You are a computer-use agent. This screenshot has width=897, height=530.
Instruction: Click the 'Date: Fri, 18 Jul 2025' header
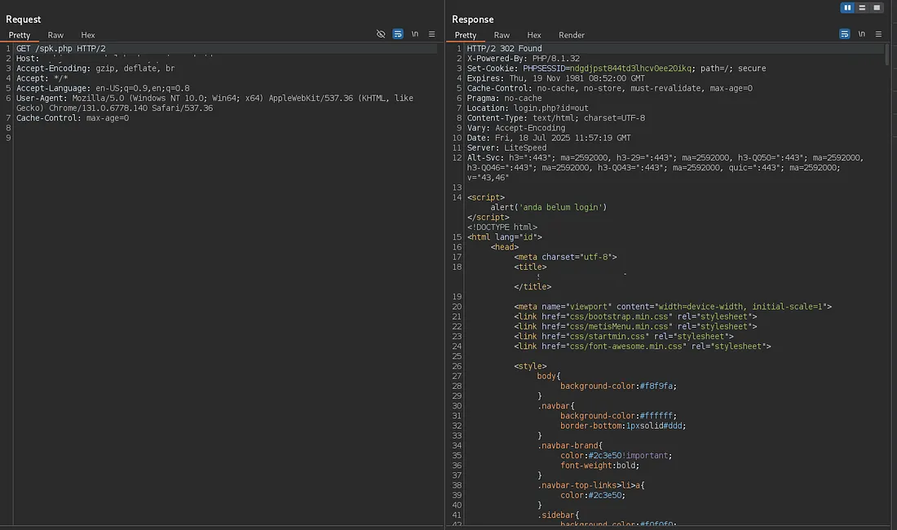(549, 138)
